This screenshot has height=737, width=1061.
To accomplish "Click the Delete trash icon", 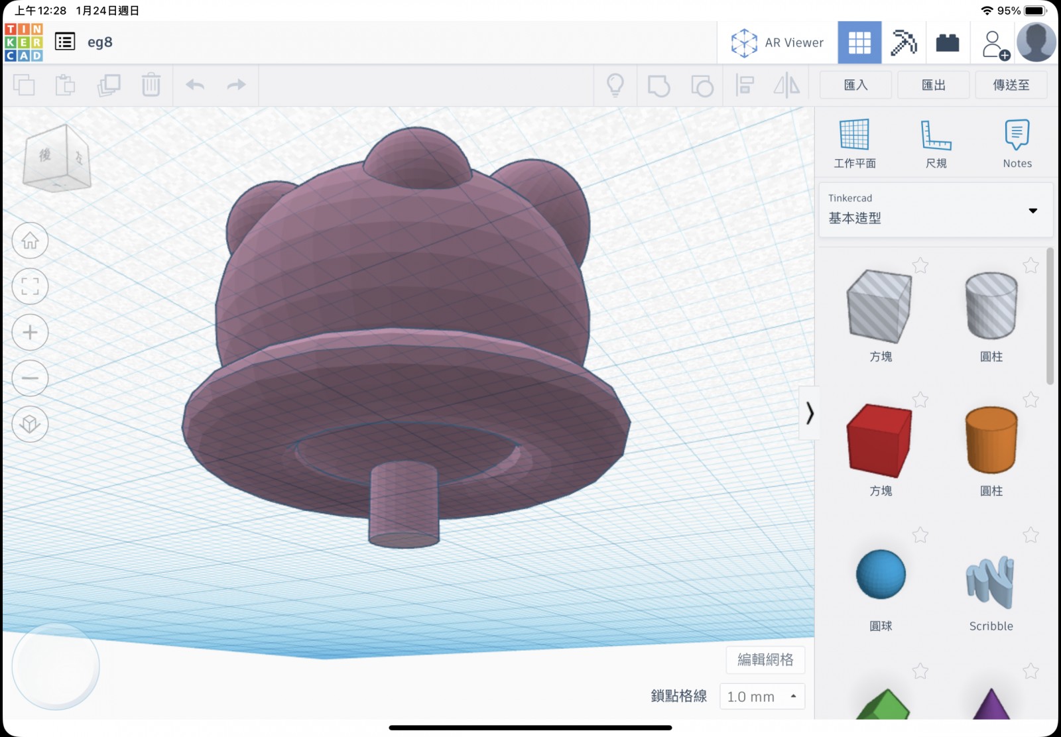I will (x=151, y=85).
